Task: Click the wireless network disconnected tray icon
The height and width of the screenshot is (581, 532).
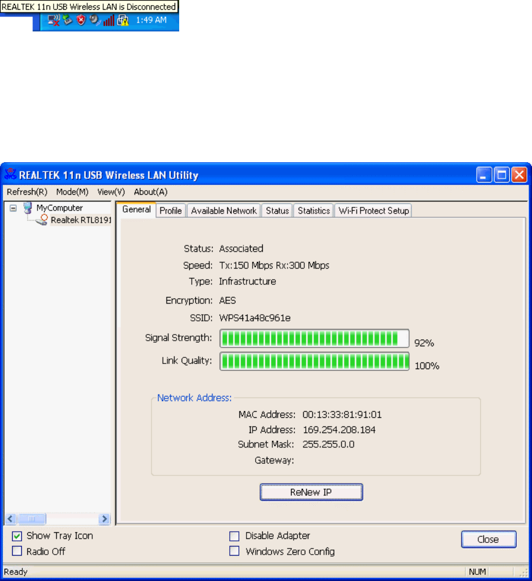Action: coord(54,20)
